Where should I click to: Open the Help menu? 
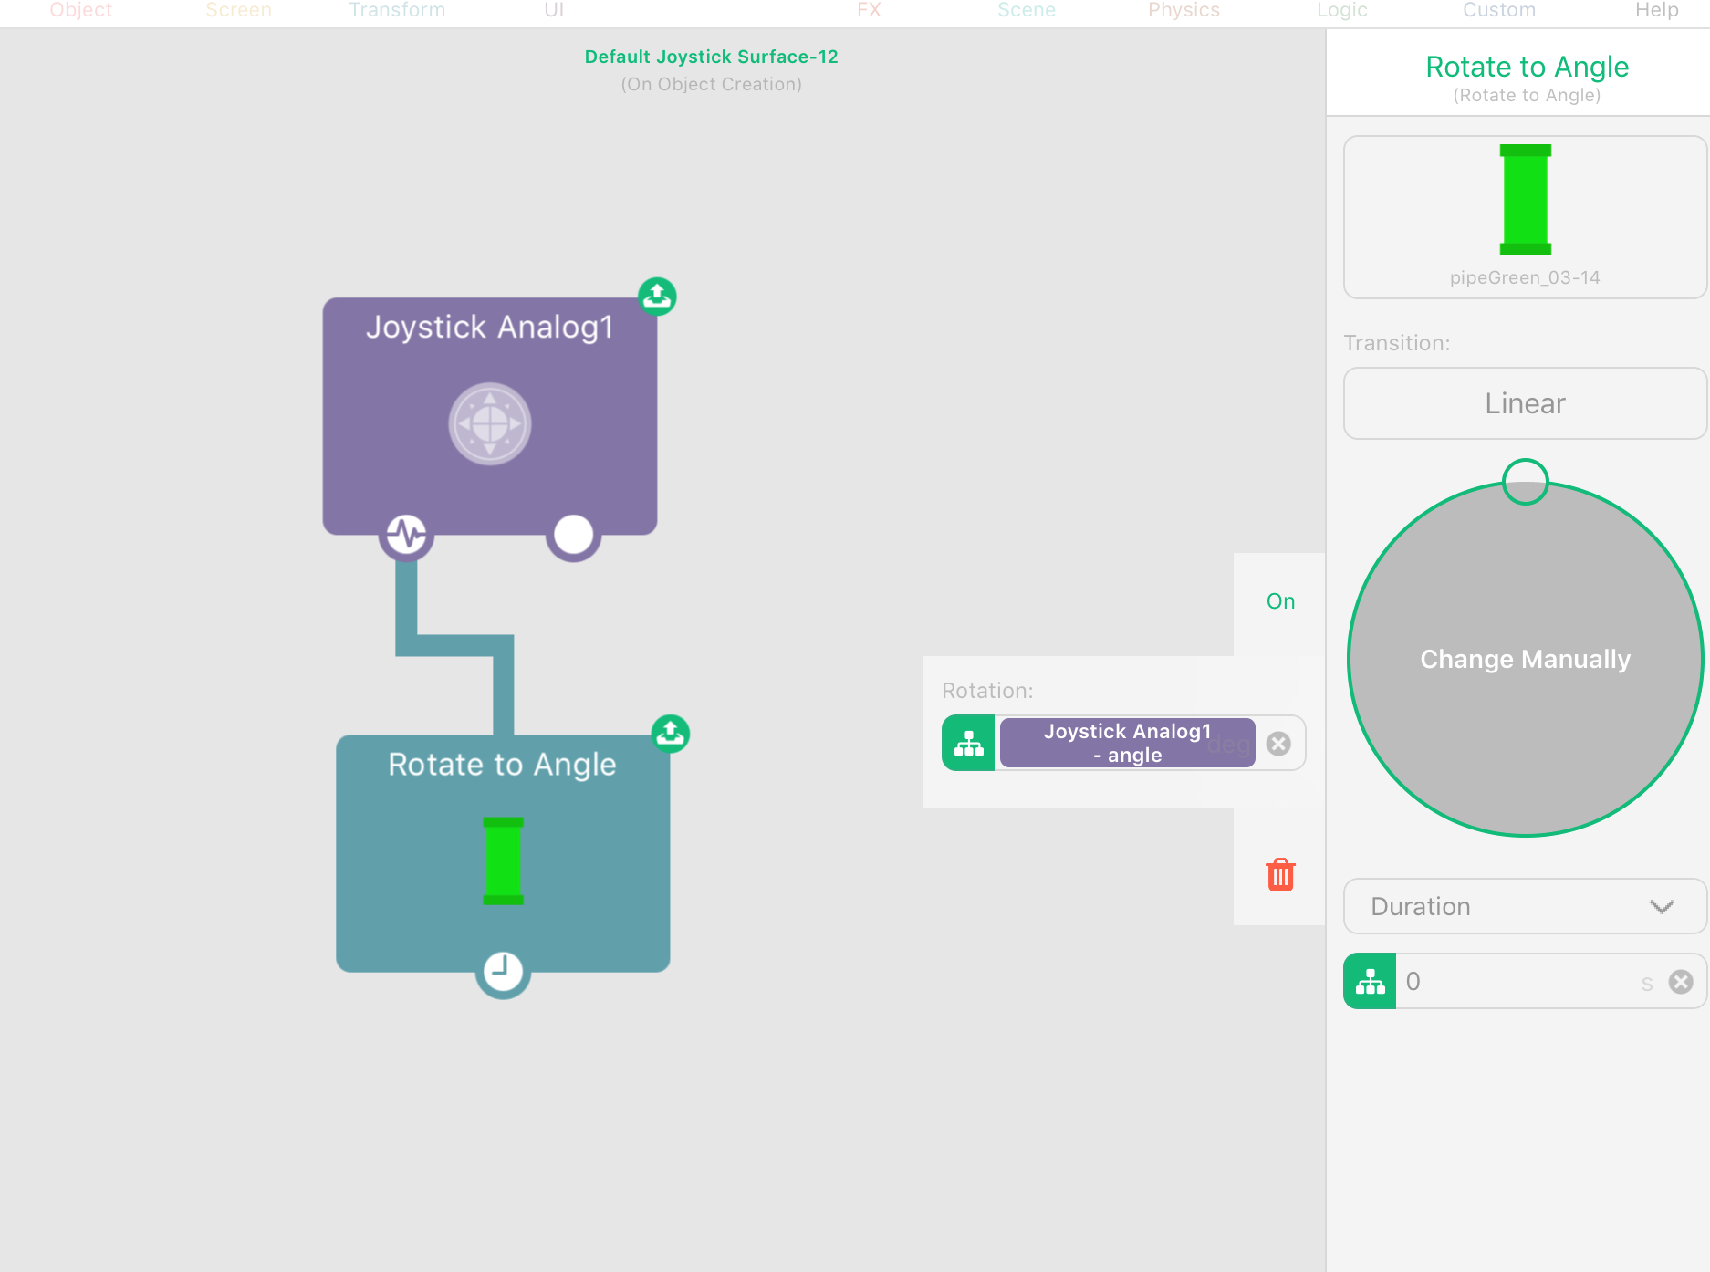(1656, 11)
